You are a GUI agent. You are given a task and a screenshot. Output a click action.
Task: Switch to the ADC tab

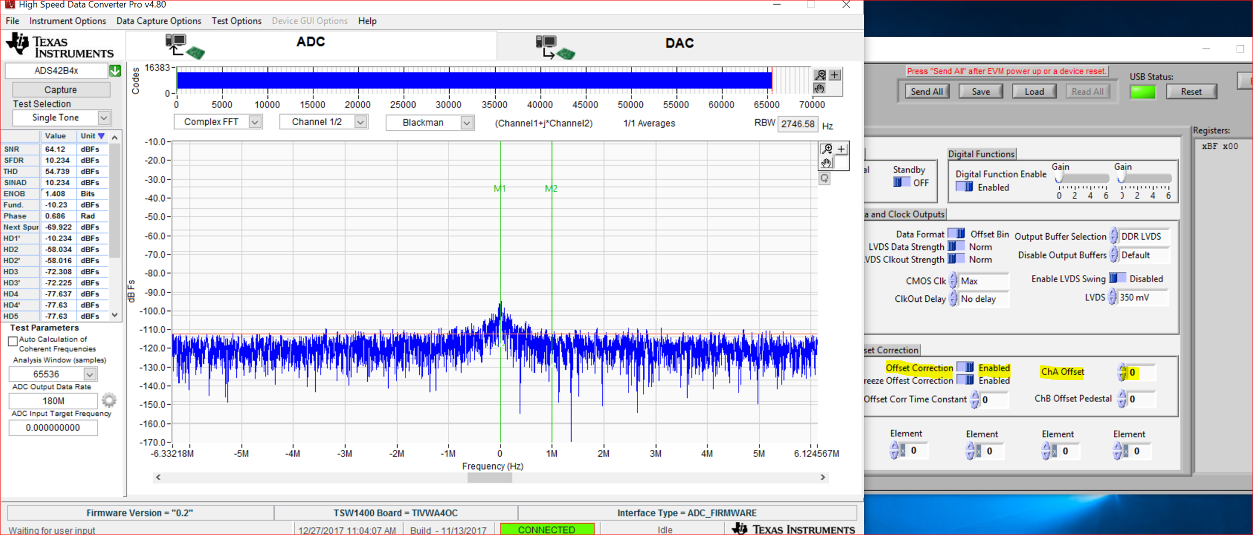[x=311, y=45]
